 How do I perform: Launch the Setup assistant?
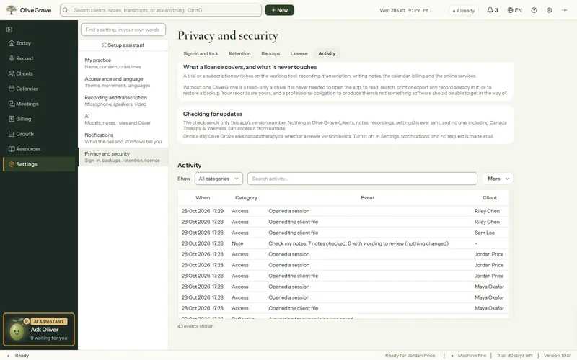pos(123,45)
